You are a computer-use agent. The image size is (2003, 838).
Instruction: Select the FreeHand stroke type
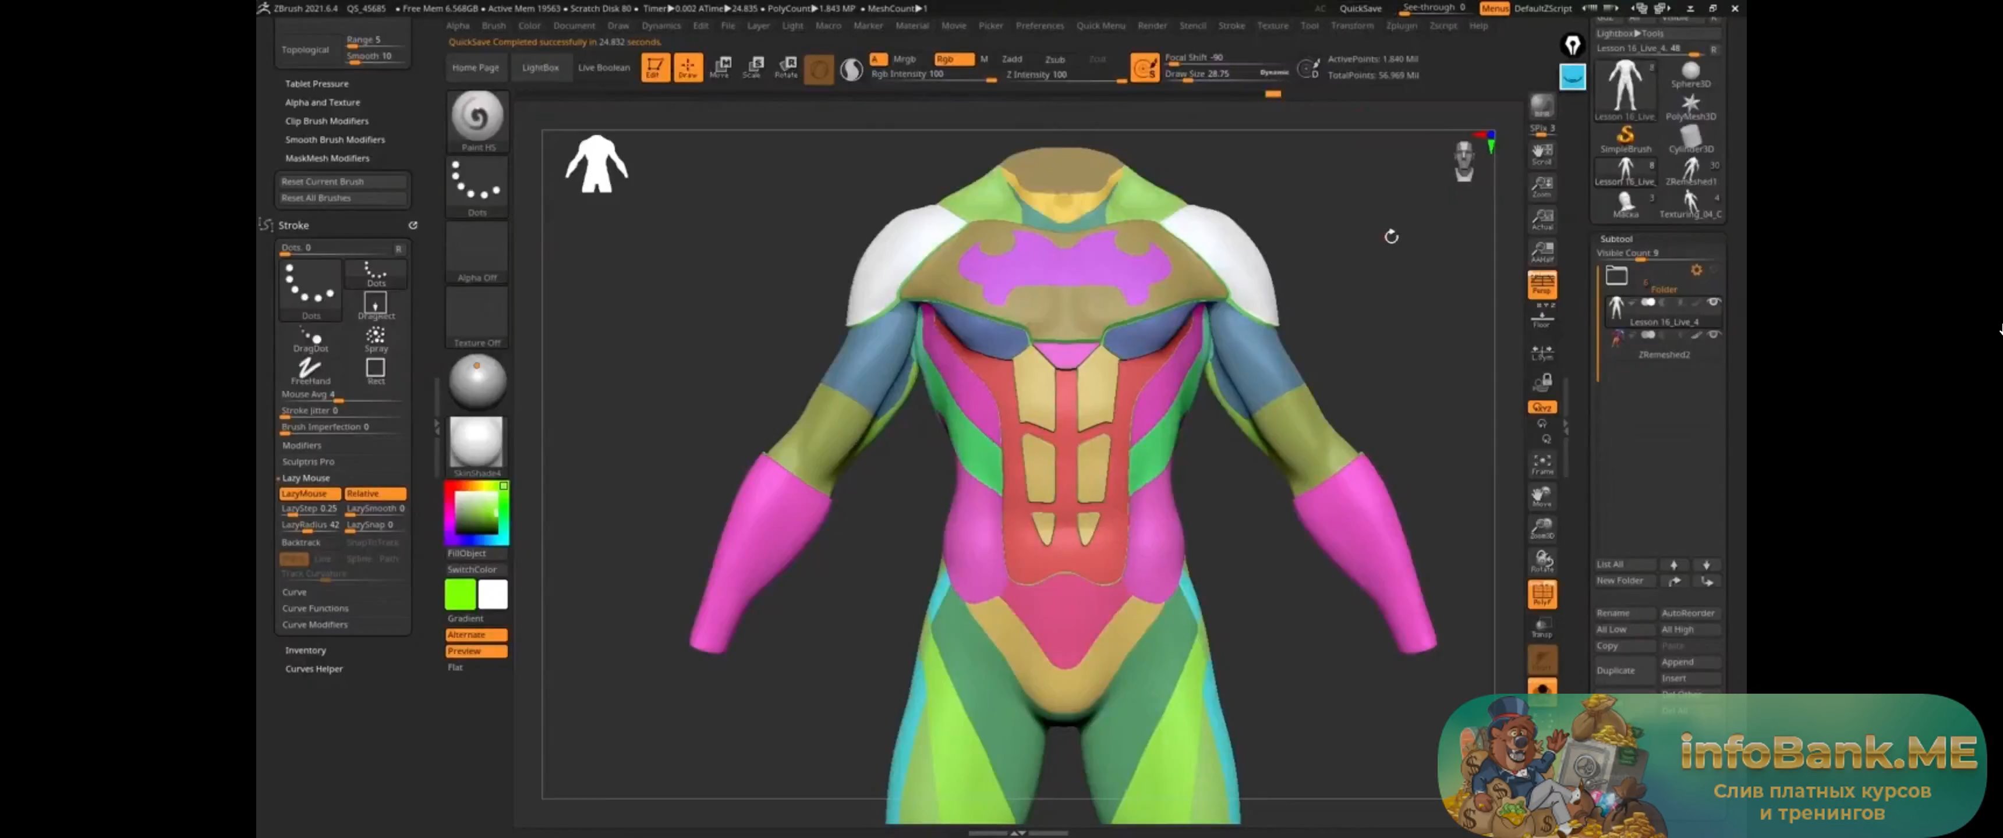[x=310, y=372]
